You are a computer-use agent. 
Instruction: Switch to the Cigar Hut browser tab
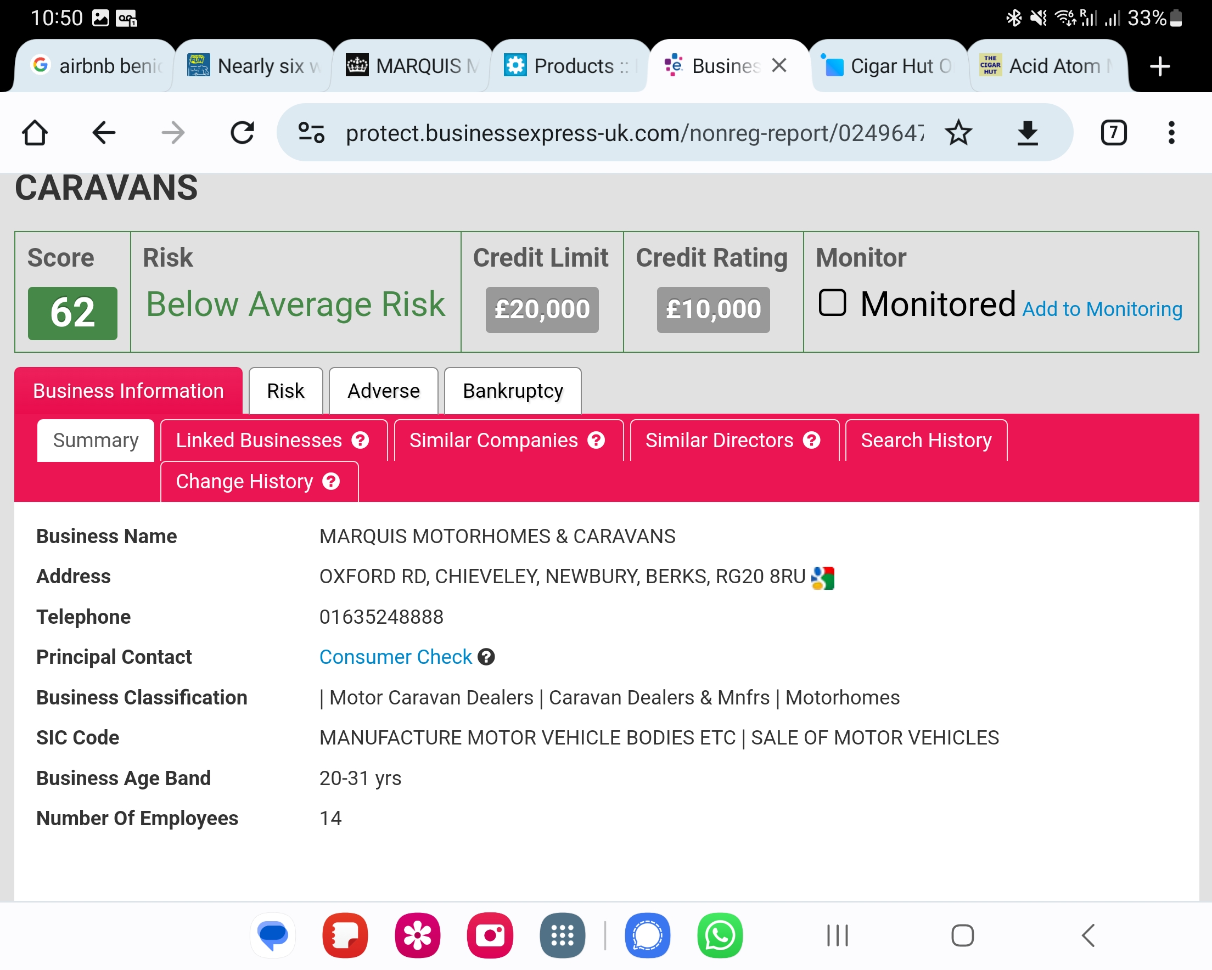point(888,66)
